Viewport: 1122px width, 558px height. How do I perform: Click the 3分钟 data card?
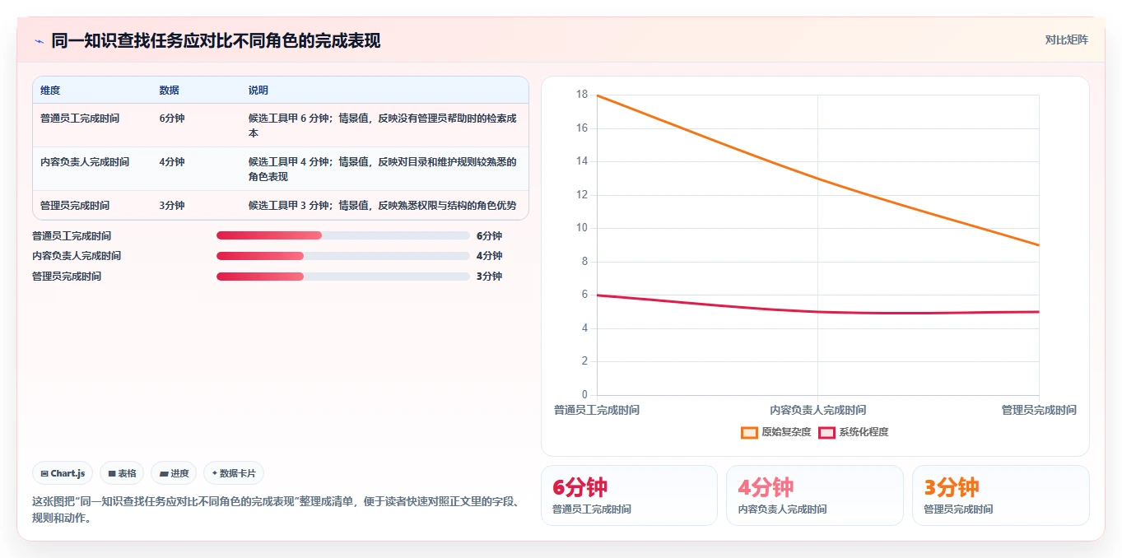coord(1001,495)
